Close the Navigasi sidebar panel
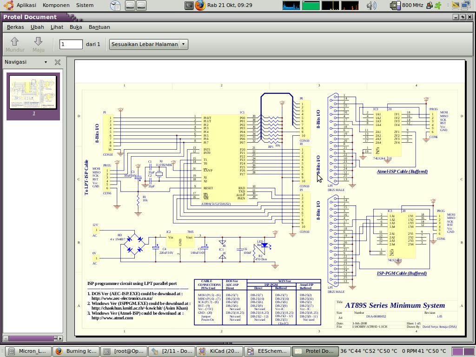 pos(57,62)
